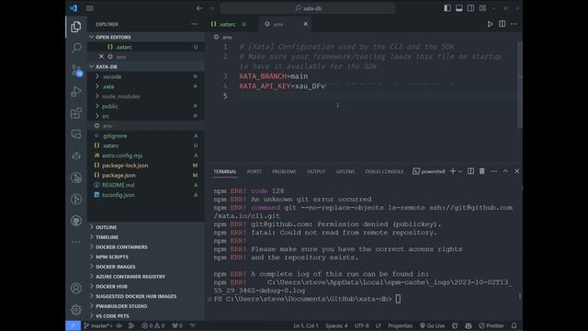Open editor More Actions ellipsis
The width and height of the screenshot is (588, 331).
pos(514,24)
